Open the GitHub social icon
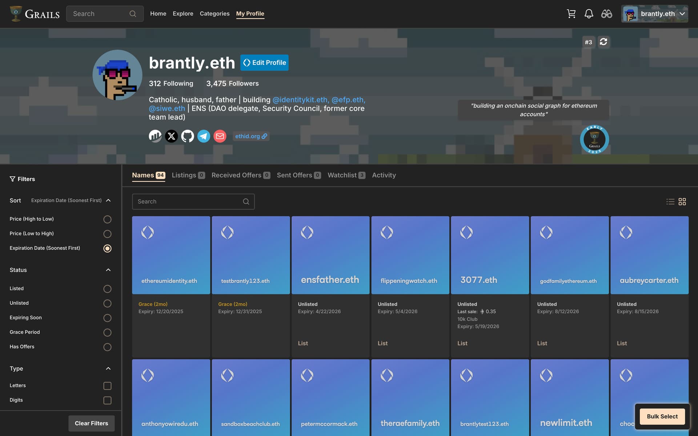This screenshot has height=436, width=698. click(188, 136)
